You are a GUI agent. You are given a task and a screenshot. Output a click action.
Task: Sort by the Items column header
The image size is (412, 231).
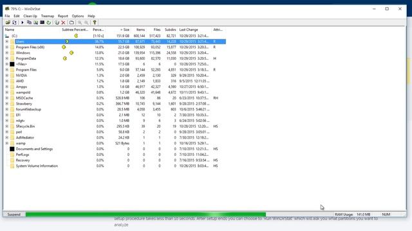(138, 30)
